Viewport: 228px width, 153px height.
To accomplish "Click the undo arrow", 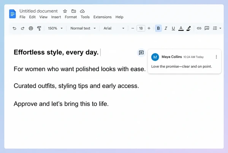I will pos(14,28).
